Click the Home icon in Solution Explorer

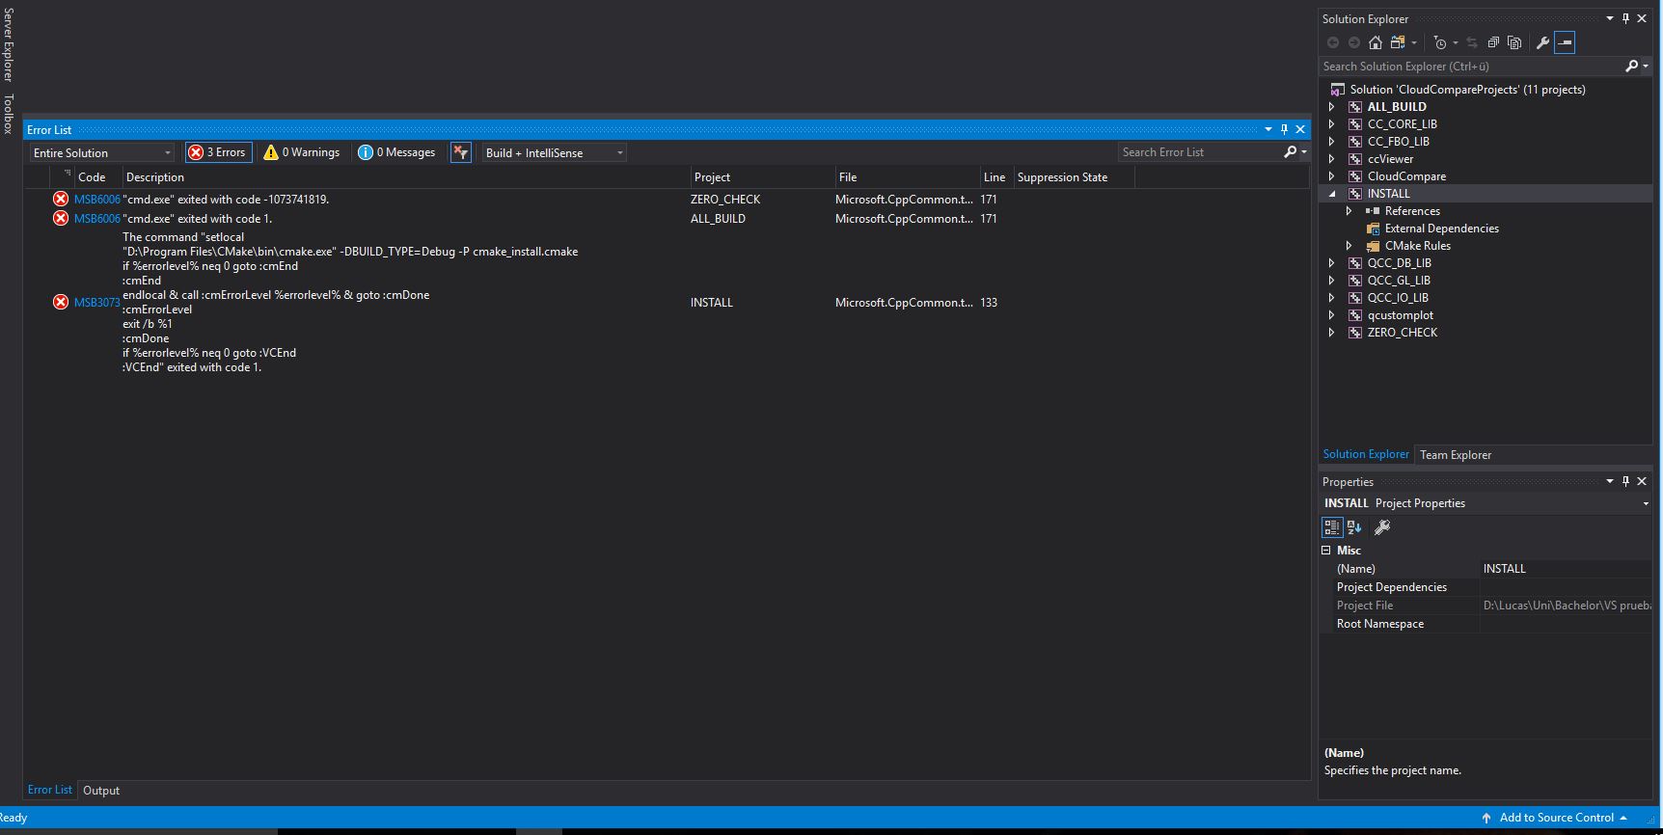coord(1376,42)
